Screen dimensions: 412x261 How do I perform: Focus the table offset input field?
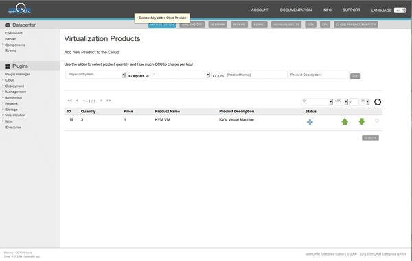tap(354, 101)
